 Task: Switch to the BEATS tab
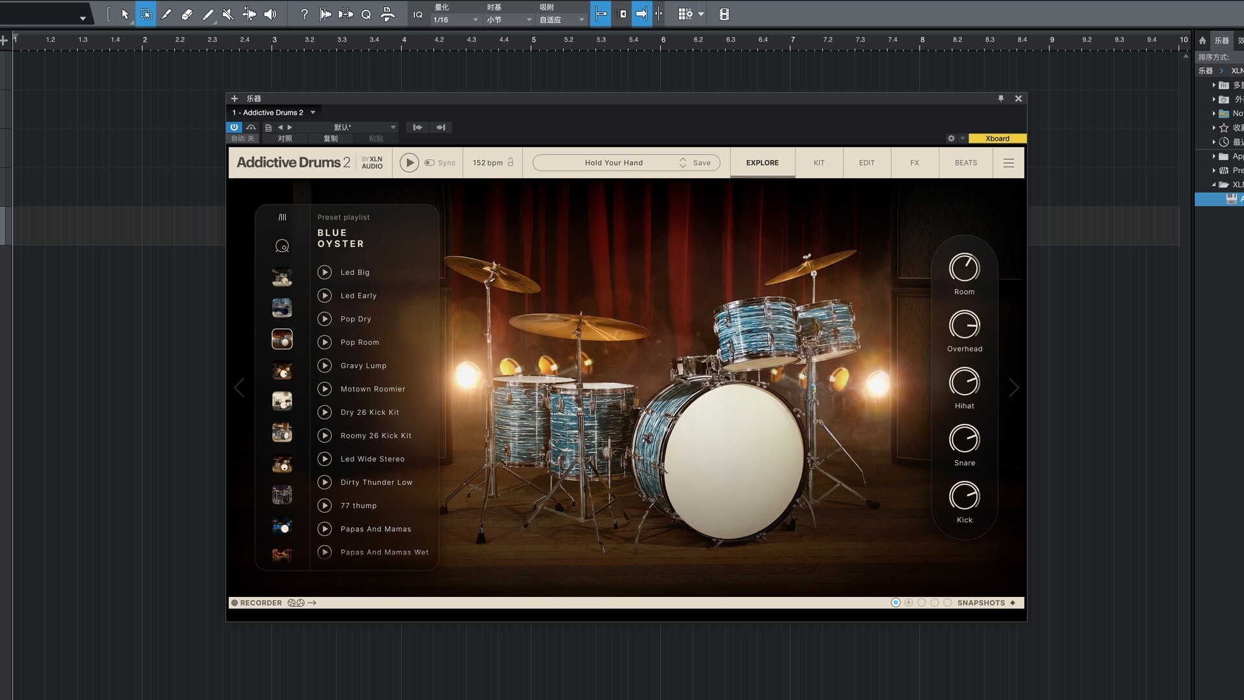pyautogui.click(x=965, y=163)
